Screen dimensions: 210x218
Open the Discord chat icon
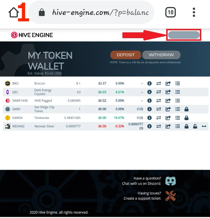point(171,181)
